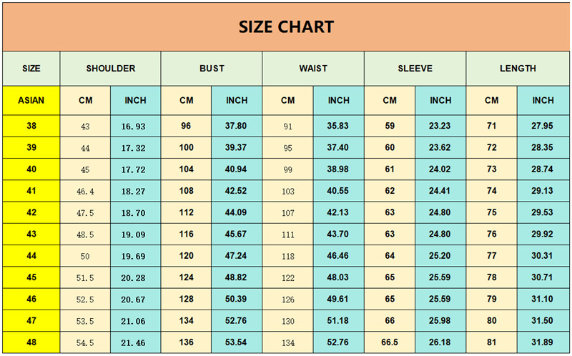Click the SLEEVE column header

[415, 69]
